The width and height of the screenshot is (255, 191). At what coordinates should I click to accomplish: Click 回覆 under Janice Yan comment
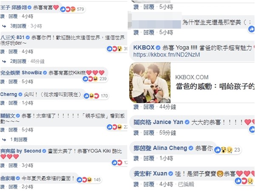coord(149,133)
